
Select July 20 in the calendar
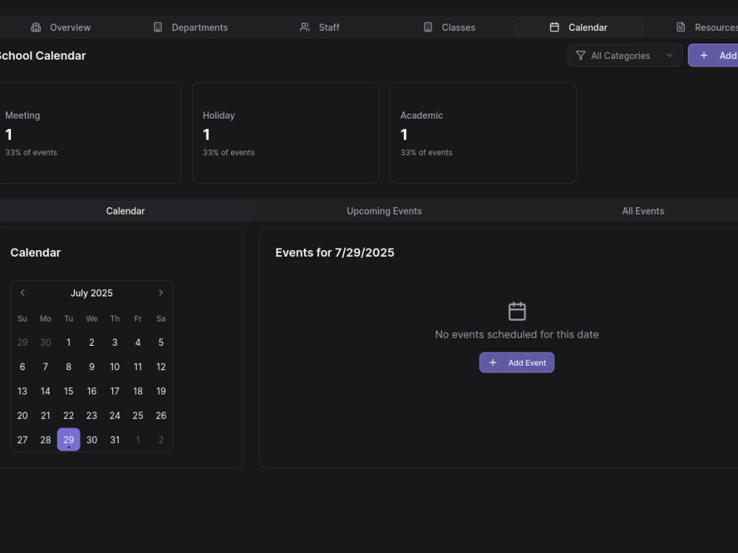click(22, 416)
